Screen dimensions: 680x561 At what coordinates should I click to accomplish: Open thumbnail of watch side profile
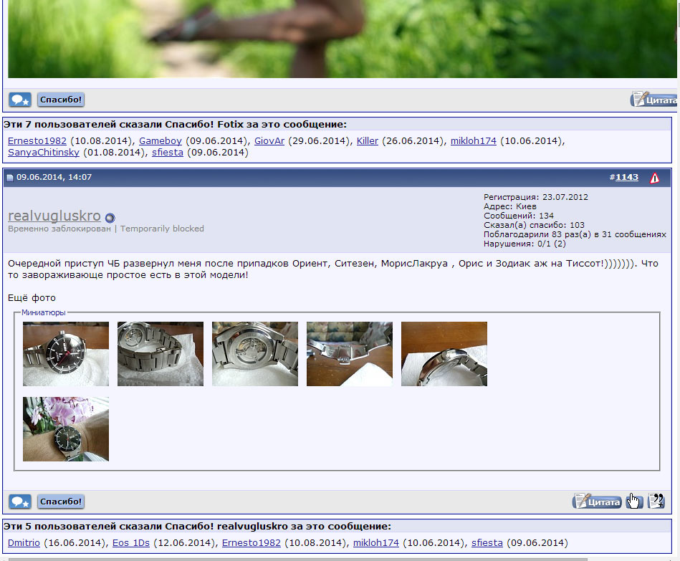click(444, 354)
